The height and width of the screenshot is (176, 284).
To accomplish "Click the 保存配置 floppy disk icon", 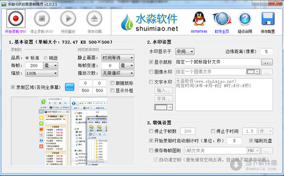I will pyautogui.click(x=268, y=18).
